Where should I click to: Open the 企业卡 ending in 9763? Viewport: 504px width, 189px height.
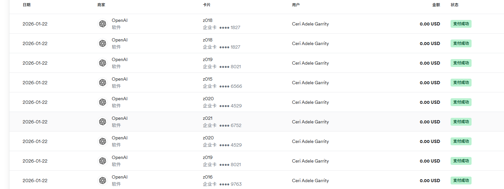coord(222,184)
